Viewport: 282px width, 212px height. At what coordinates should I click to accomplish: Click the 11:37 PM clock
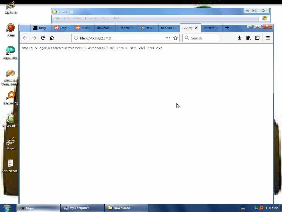[x=272, y=208]
